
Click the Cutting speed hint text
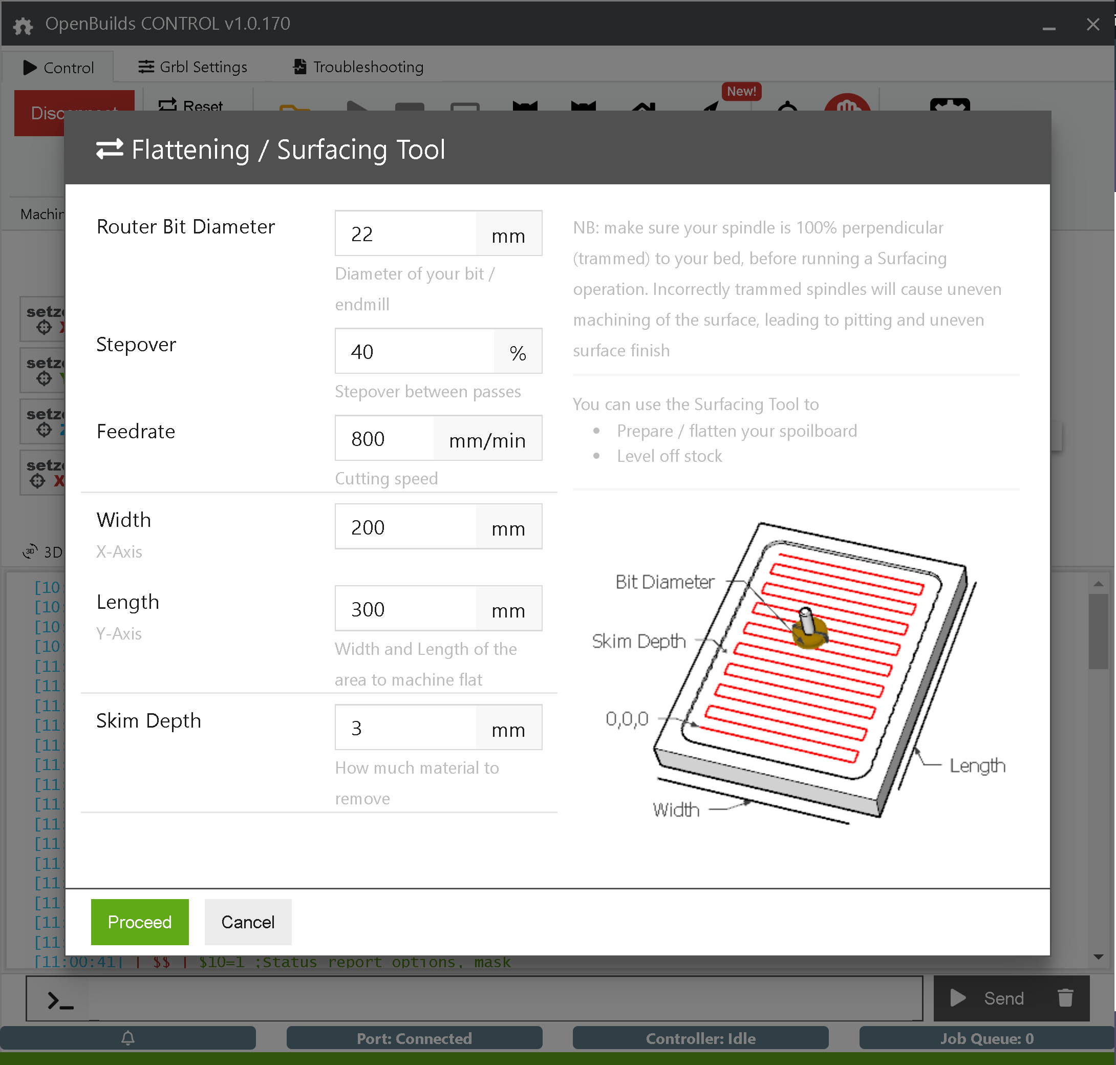(387, 478)
